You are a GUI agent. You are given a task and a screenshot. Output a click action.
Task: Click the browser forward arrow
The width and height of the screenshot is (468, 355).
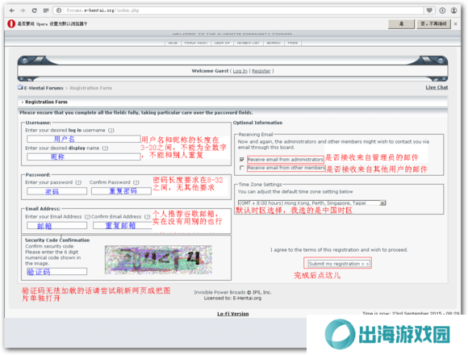[23, 10]
